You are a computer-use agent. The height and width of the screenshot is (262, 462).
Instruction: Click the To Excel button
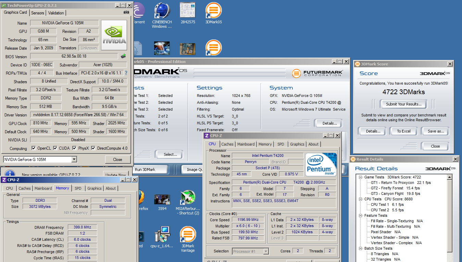pos(403,131)
